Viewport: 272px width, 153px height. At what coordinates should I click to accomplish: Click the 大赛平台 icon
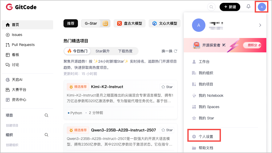pos(8,90)
